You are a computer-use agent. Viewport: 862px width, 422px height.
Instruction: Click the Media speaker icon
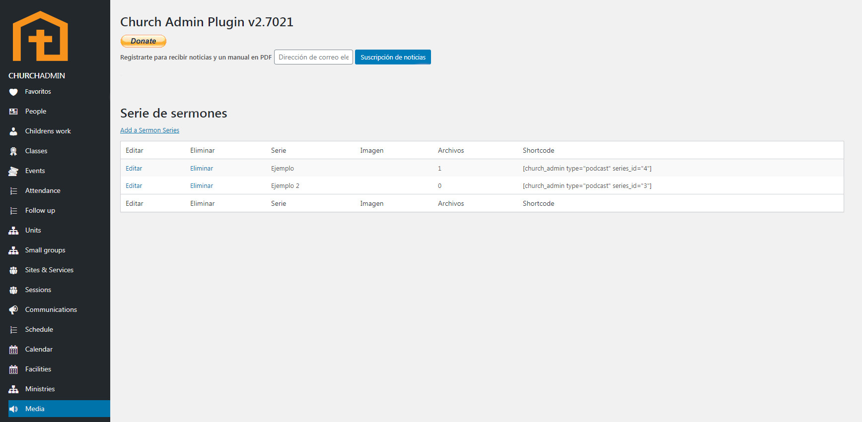point(13,409)
